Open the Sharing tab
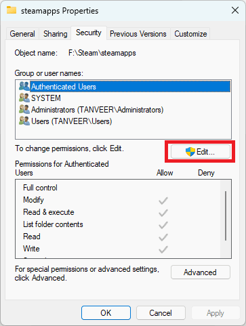This screenshot has width=246, height=326. pyautogui.click(x=56, y=34)
